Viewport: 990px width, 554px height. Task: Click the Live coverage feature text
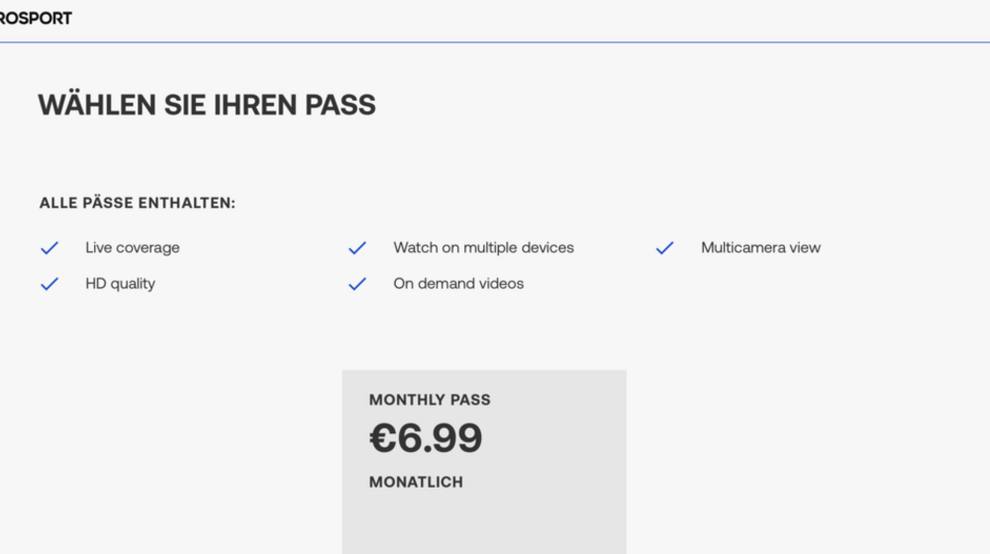133,247
